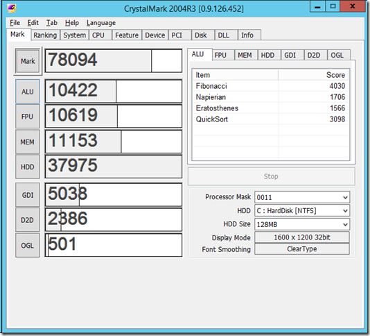Switch to the DLL tab
This screenshot has height=336, width=370.
(x=226, y=35)
